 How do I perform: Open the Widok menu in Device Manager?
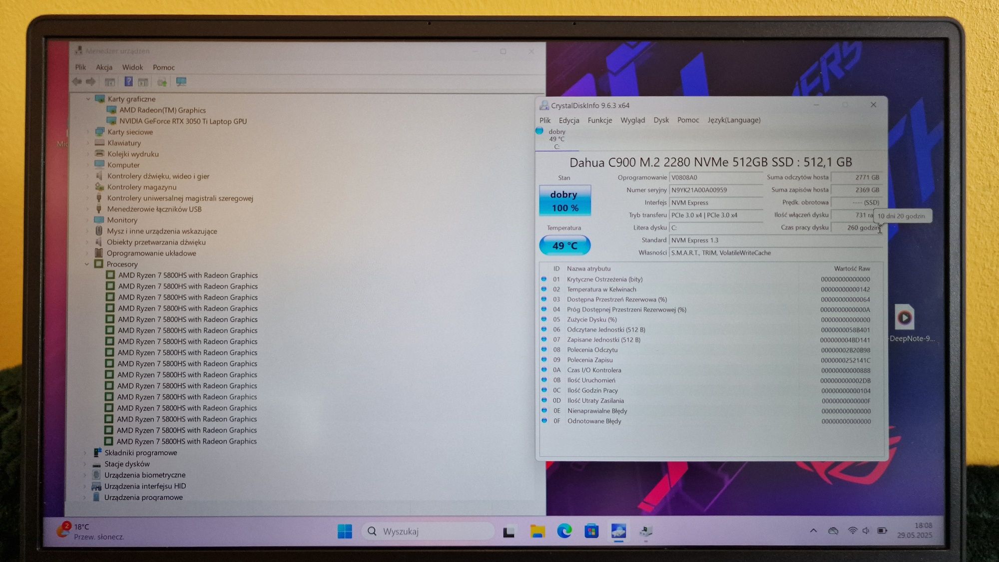(x=132, y=67)
